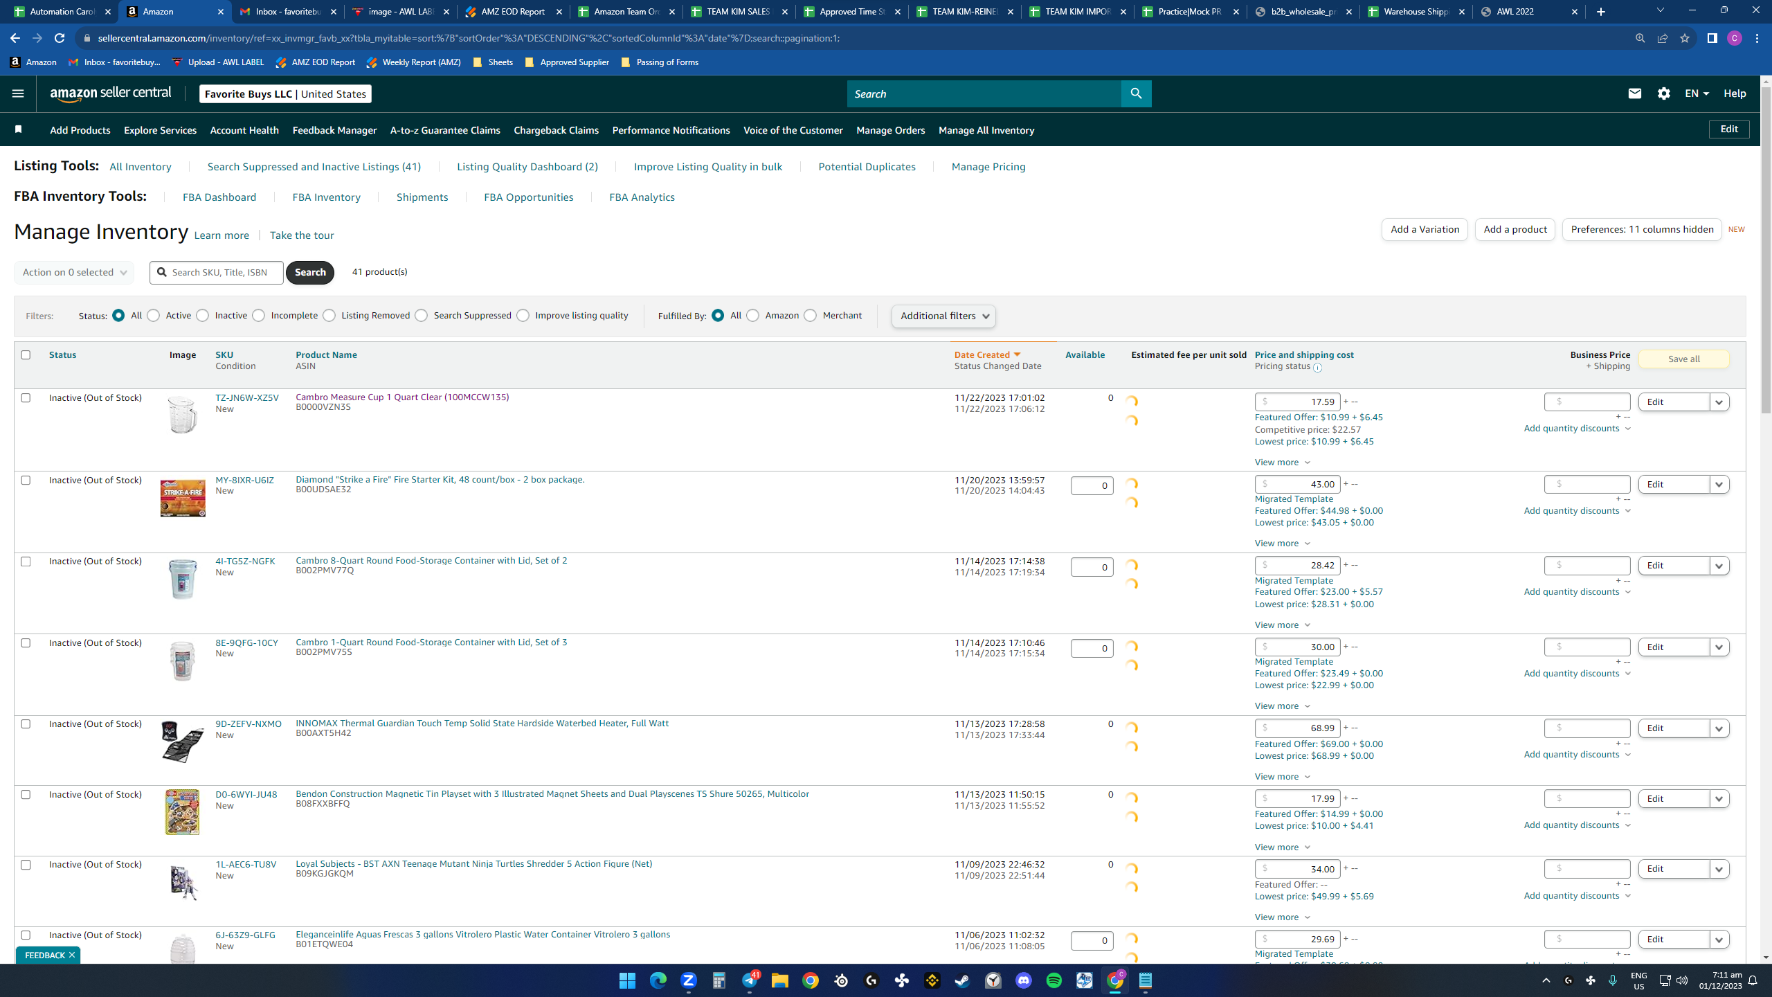Expand View more for INNOMAX Waterbed Heater

tap(1282, 777)
